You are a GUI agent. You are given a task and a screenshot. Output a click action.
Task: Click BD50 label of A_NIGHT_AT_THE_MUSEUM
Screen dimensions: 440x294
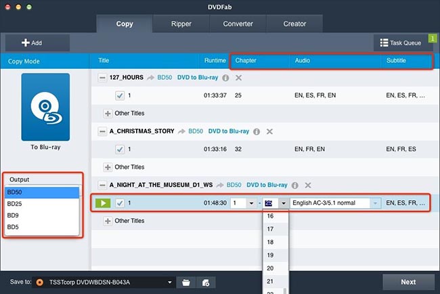click(x=234, y=185)
